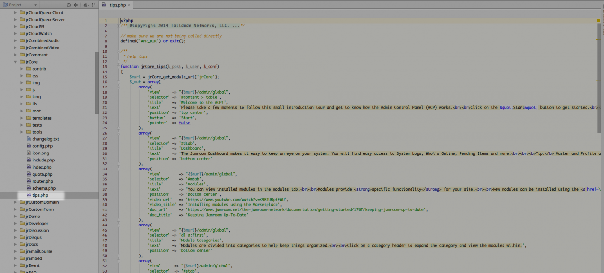
Task: Open router.php in the project tree
Action: coord(42,181)
